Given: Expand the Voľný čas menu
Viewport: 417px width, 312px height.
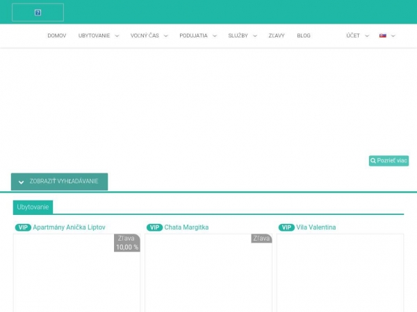Looking at the screenshot, I should (149, 35).
